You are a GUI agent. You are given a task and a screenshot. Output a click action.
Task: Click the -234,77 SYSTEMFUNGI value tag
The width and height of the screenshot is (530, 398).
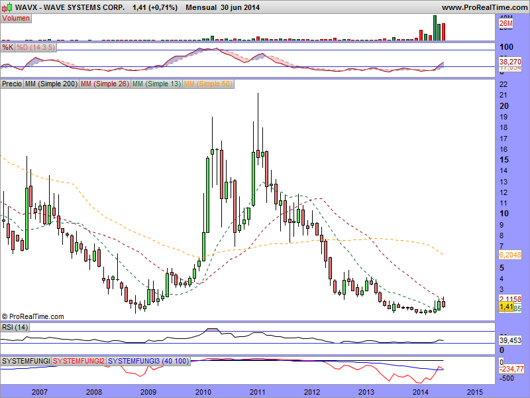[511, 369]
